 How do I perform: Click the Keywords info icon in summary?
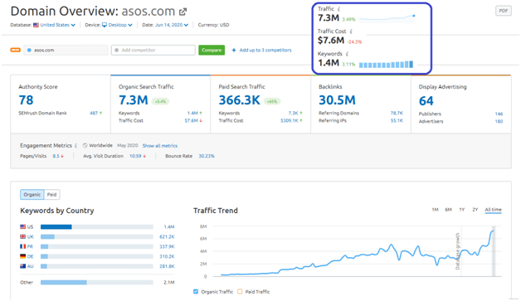point(347,54)
